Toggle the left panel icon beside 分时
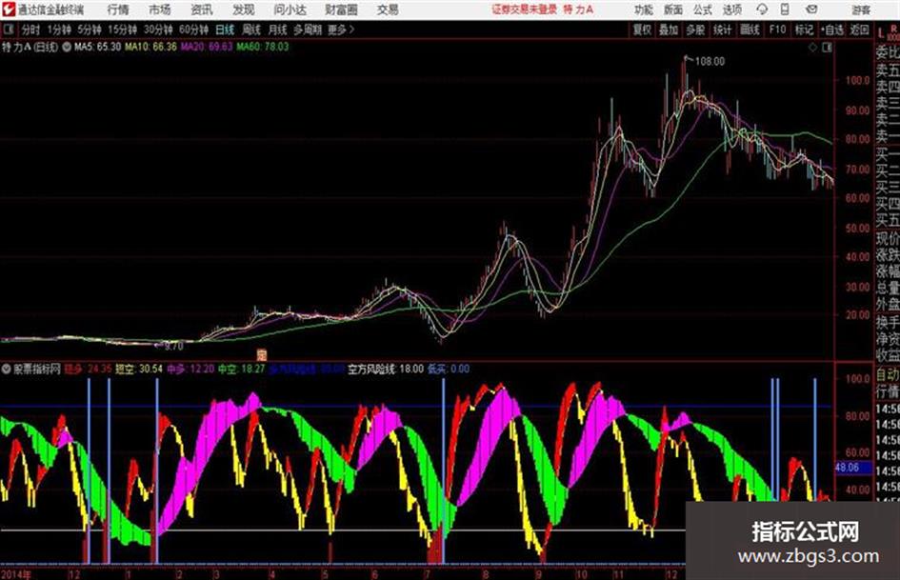The image size is (900, 580). [x=8, y=30]
